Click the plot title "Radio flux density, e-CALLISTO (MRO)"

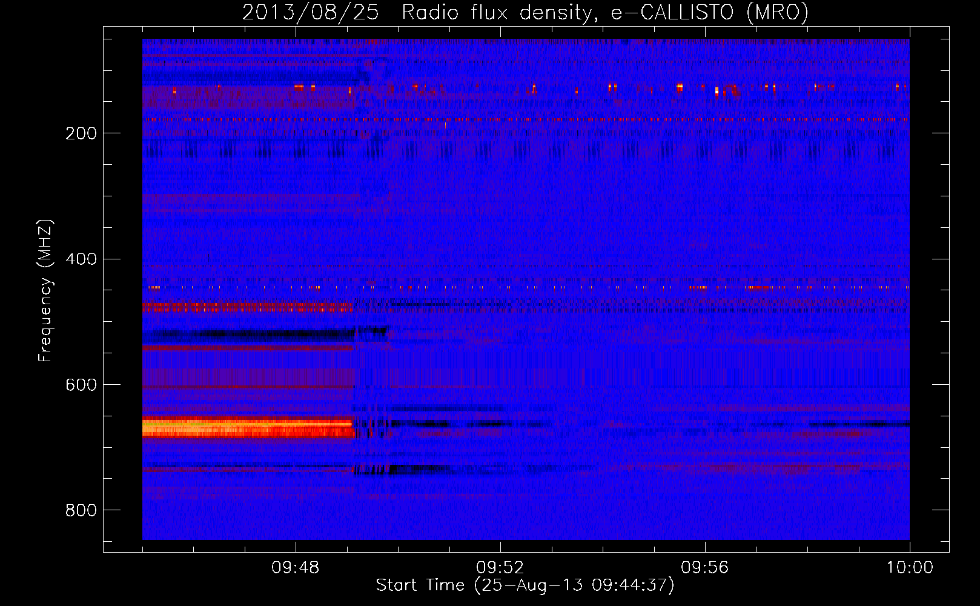(x=605, y=12)
